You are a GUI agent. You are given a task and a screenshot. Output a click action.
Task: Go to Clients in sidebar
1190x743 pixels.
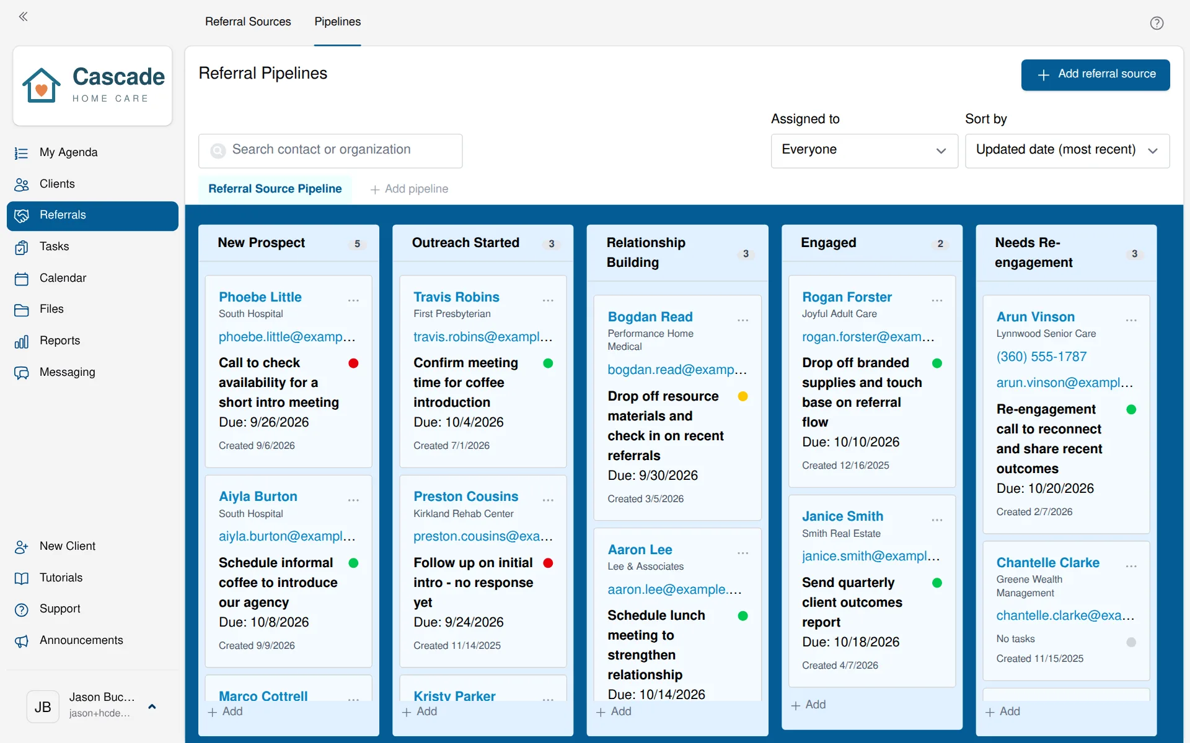pyautogui.click(x=92, y=184)
